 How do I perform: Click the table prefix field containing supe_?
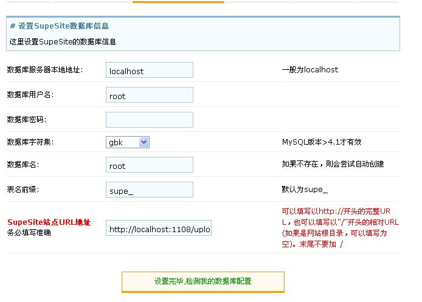[150, 190]
